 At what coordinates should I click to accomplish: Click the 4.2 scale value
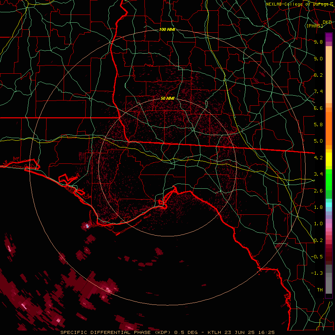tap(318, 158)
